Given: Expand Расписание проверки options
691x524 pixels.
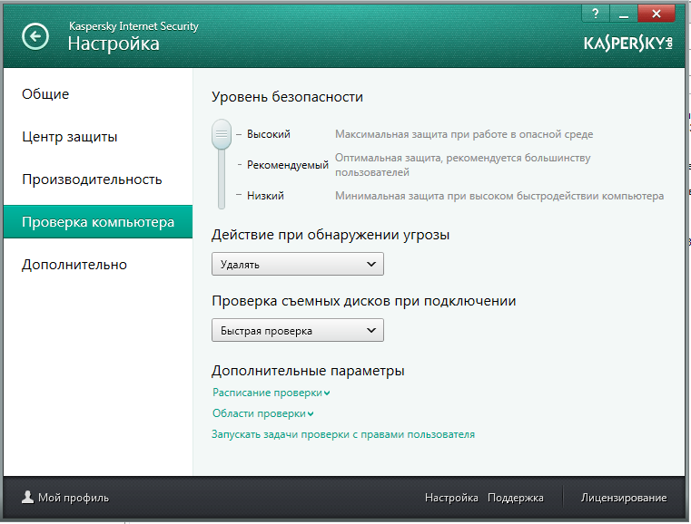Looking at the screenshot, I should coord(271,393).
